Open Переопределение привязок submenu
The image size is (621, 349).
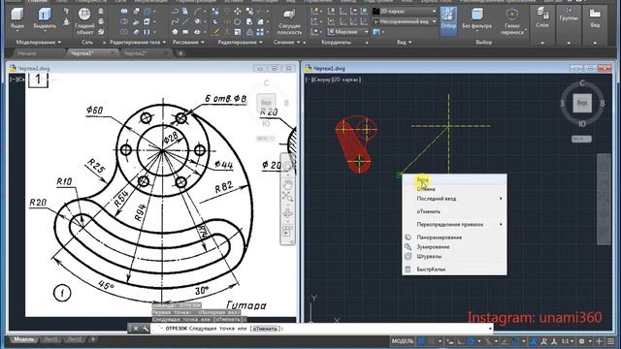pos(454,224)
